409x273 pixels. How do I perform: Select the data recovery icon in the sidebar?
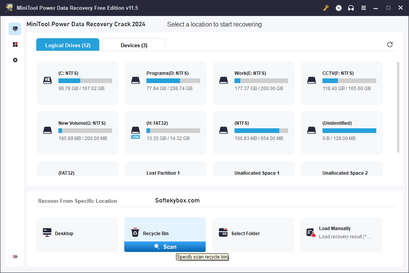pos(15,28)
